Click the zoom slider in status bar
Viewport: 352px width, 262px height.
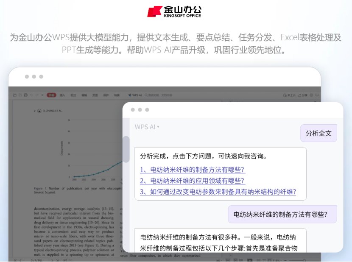(x=297, y=260)
